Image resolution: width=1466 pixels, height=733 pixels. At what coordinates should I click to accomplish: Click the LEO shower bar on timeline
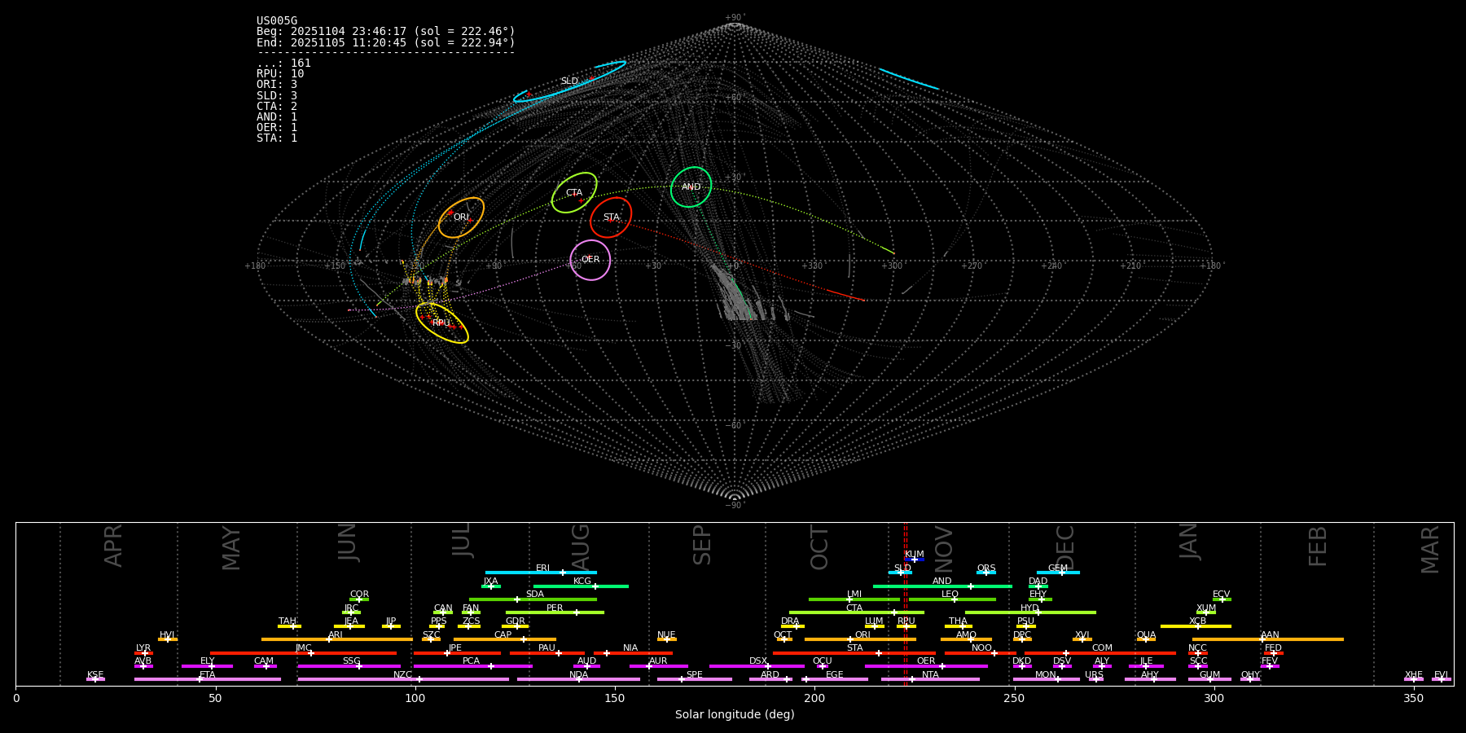pos(952,599)
